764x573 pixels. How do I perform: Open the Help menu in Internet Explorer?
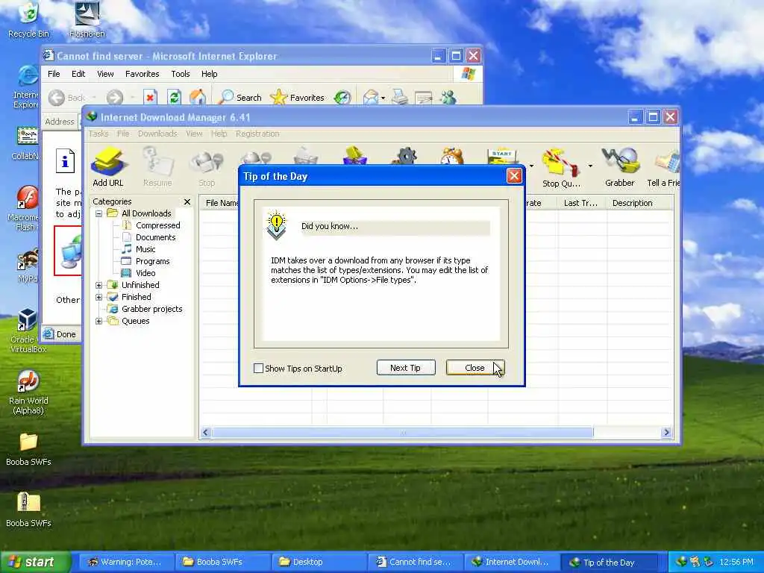point(210,74)
